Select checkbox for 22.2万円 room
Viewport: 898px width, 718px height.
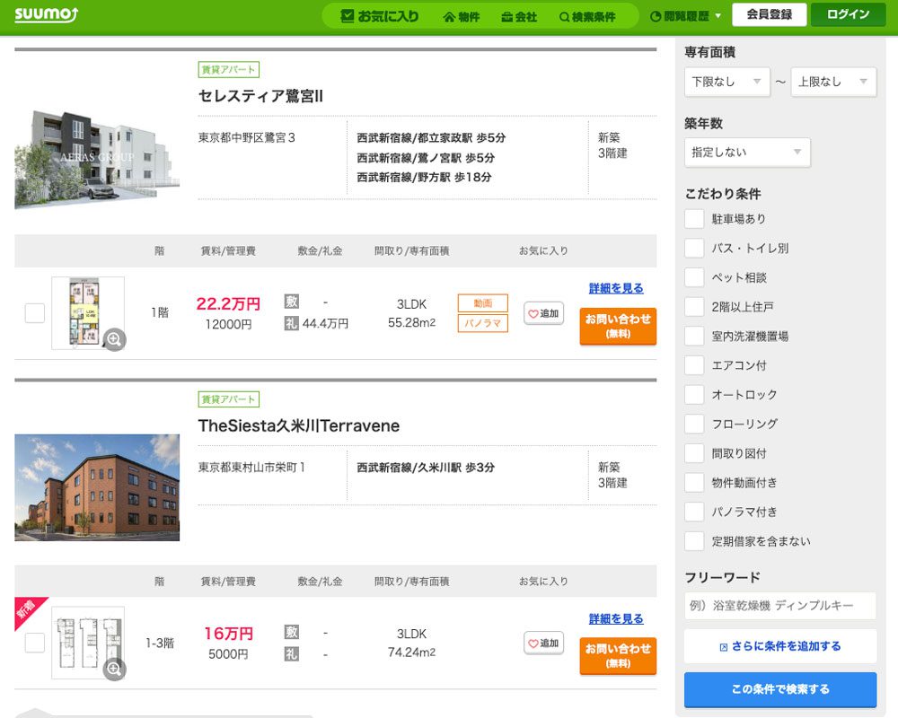35,313
